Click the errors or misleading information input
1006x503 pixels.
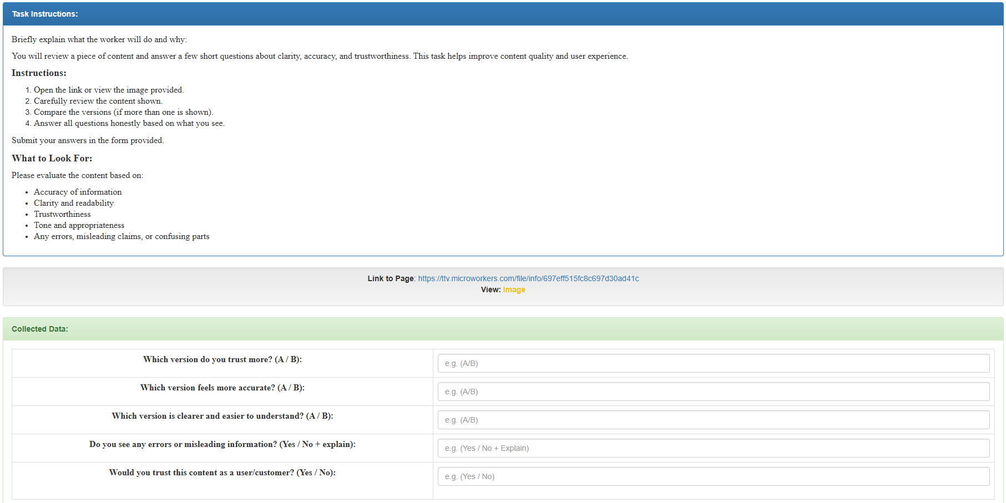click(713, 448)
